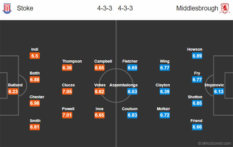The image size is (233, 147).
Task: Open the Middlesbrough team name link
Action: [197, 8]
